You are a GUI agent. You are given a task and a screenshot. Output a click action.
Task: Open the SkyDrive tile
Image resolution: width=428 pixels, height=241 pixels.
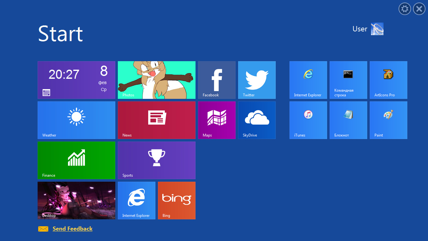click(x=257, y=120)
